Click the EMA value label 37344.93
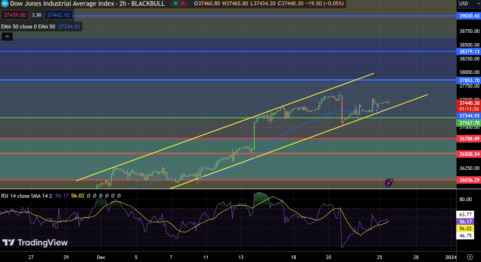 (469, 116)
